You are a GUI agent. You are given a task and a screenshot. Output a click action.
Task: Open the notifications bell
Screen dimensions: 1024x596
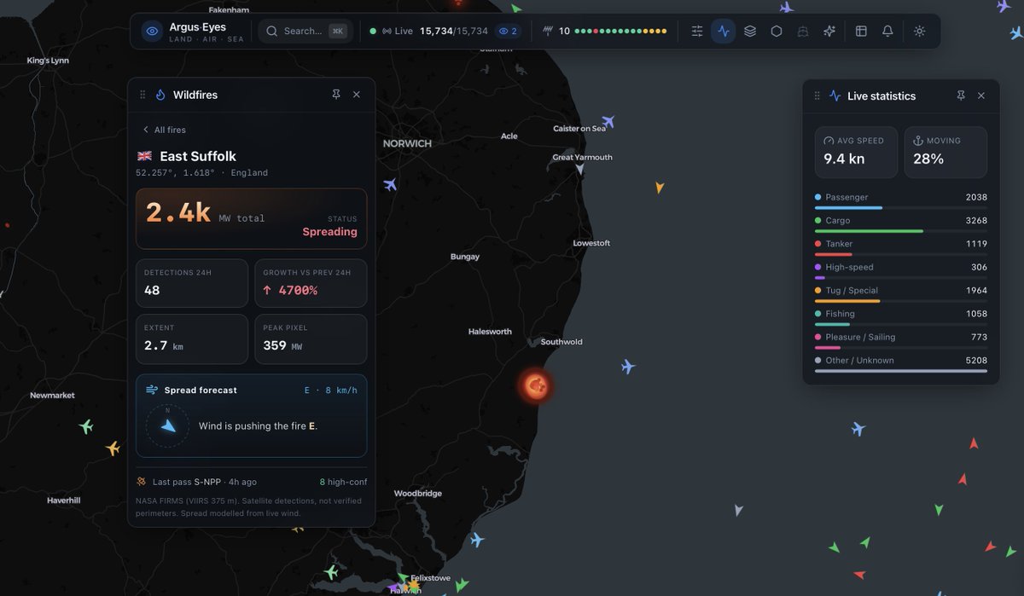[887, 32]
